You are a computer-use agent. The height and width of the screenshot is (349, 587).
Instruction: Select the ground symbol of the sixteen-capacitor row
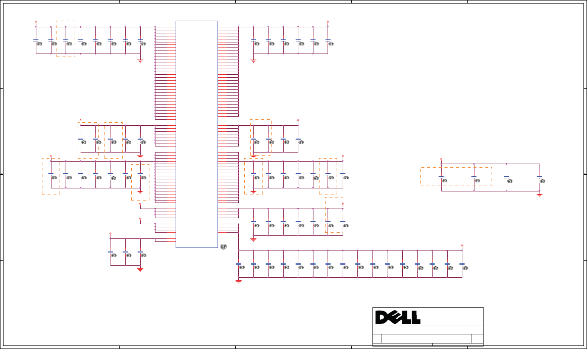pyautogui.click(x=238, y=281)
